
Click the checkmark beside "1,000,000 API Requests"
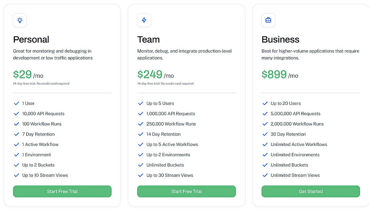(140, 114)
